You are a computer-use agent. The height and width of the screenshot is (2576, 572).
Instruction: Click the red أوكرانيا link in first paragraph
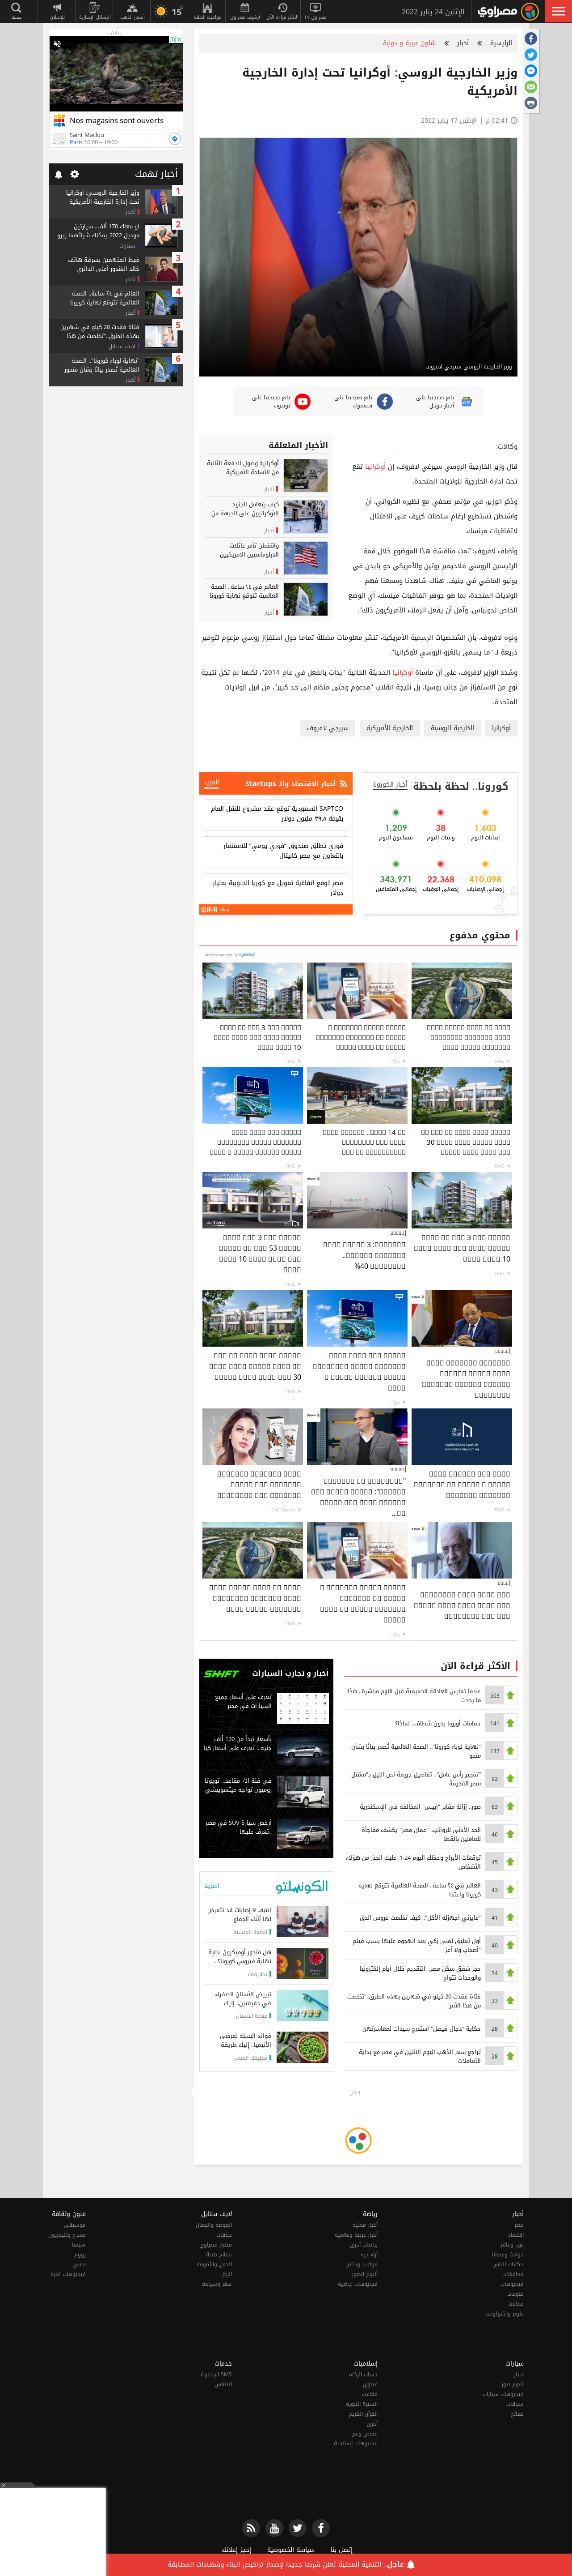click(375, 466)
